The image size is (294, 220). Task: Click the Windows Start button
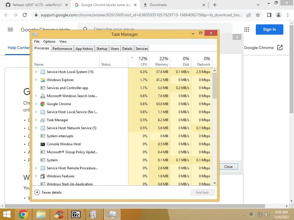click(7, 214)
